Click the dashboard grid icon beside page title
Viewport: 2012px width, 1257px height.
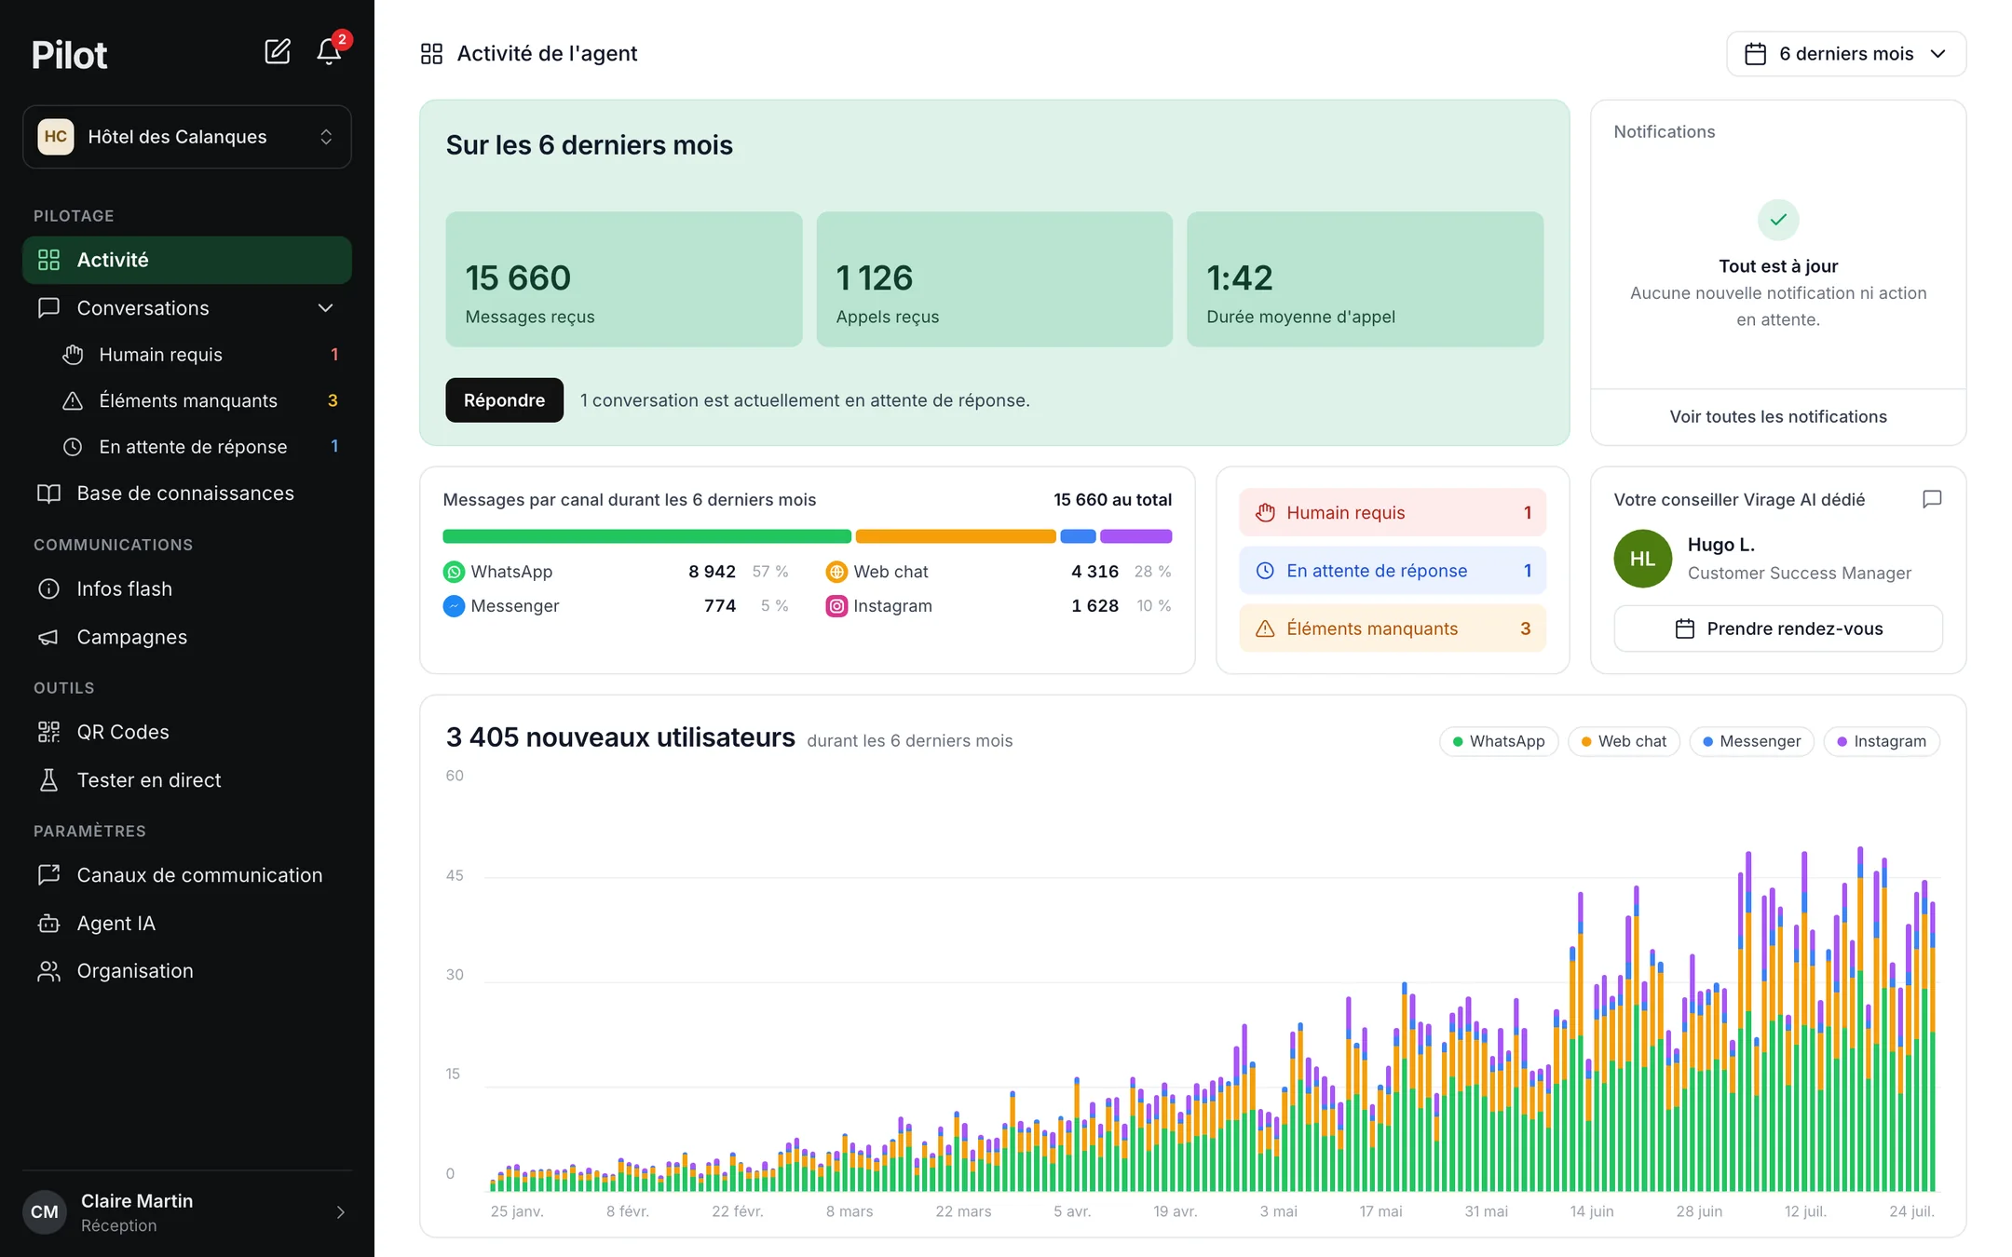point(431,54)
